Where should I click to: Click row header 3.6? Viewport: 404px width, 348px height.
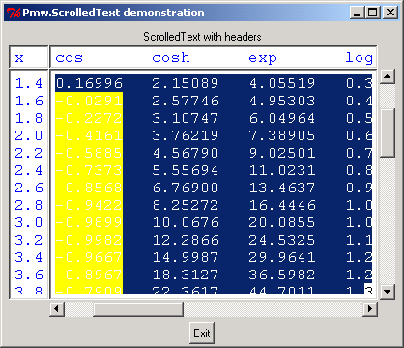[x=29, y=275]
